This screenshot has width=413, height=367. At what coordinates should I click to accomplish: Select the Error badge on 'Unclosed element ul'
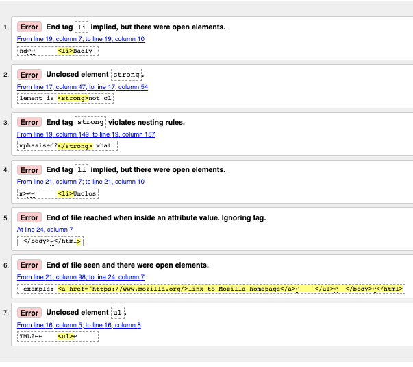click(29, 312)
